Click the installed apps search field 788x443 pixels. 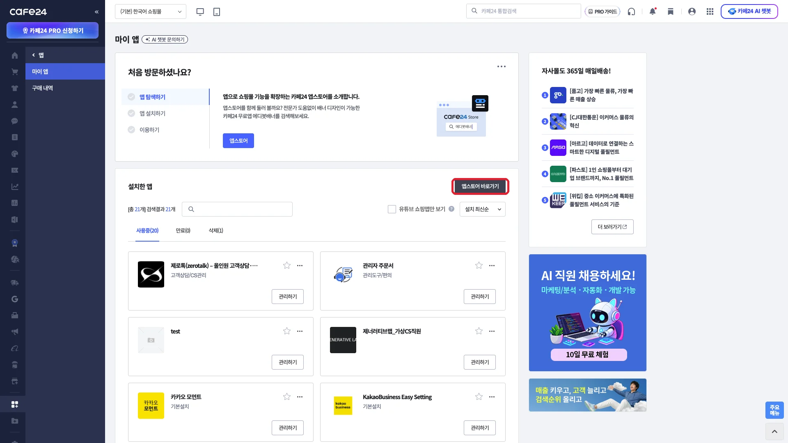pos(237,209)
